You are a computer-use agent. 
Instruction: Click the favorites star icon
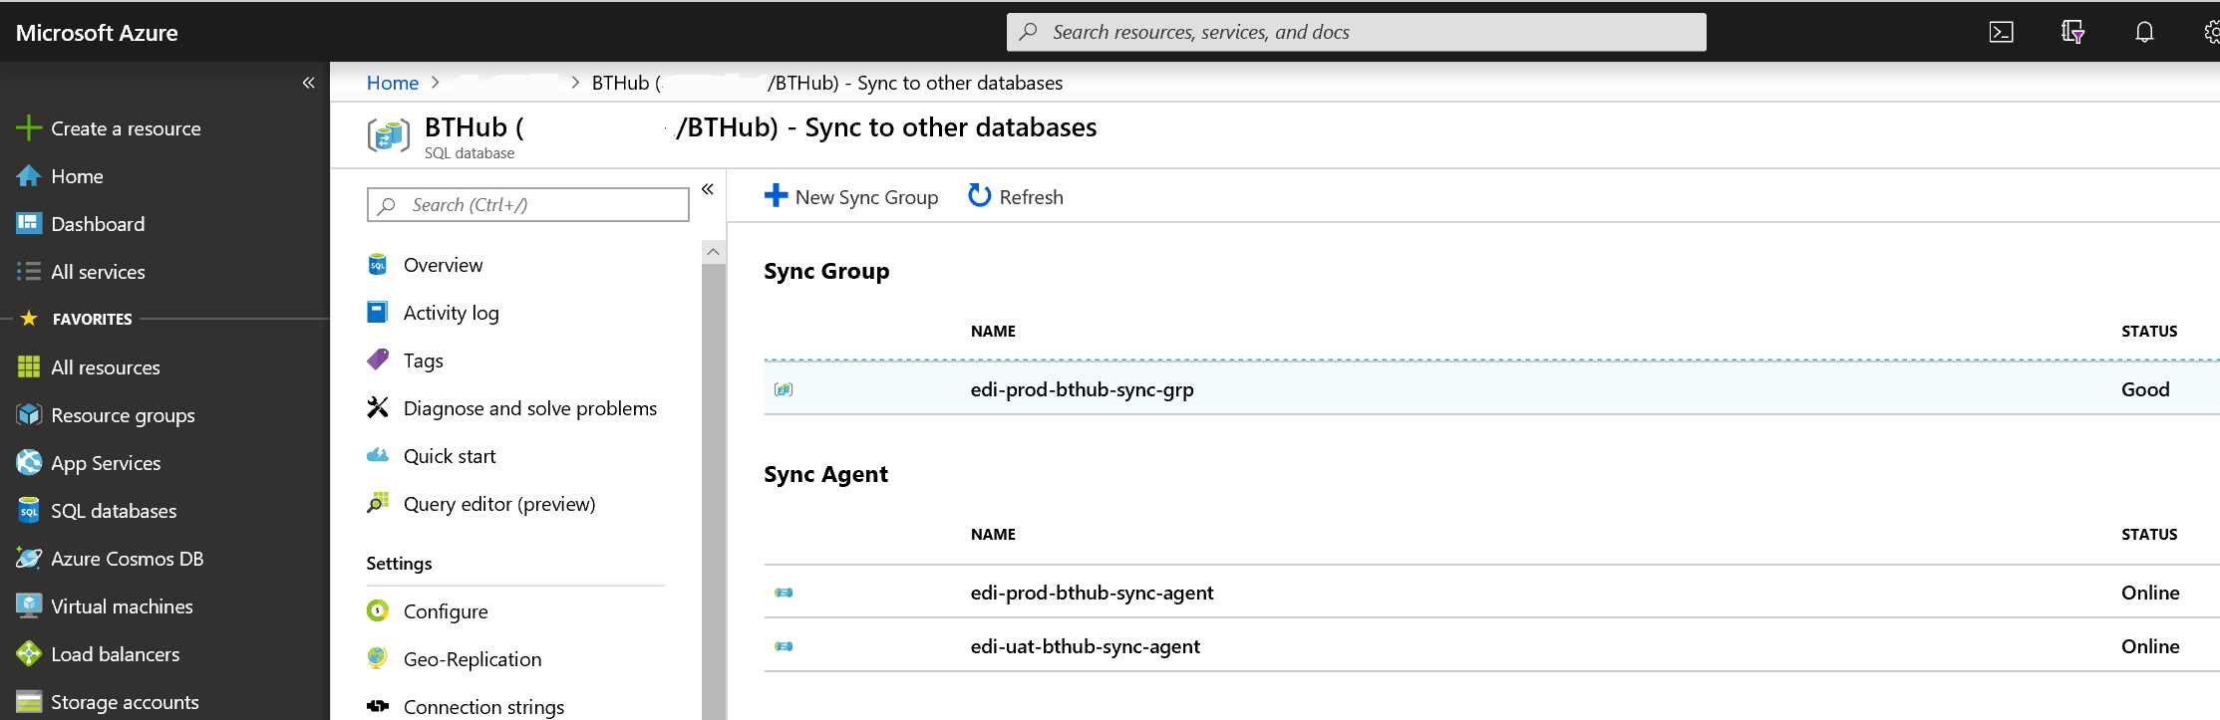coord(29,319)
